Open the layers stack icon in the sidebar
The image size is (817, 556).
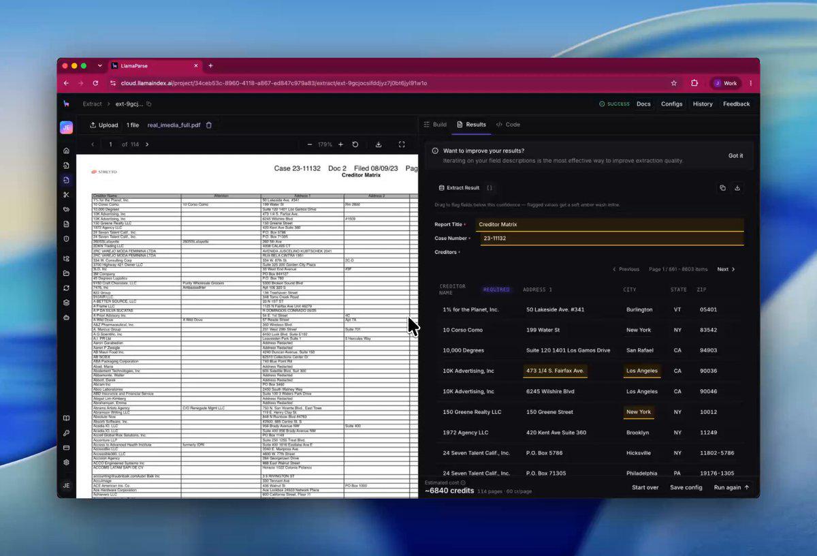pyautogui.click(x=66, y=303)
